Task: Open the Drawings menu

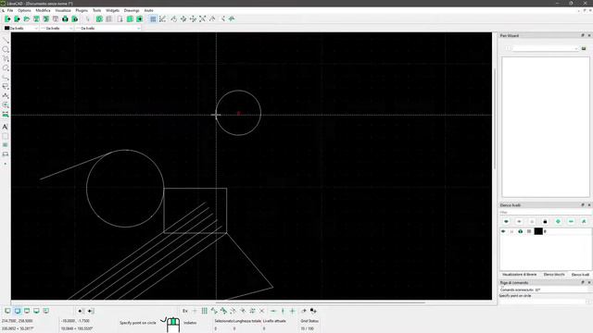Action: [132, 10]
